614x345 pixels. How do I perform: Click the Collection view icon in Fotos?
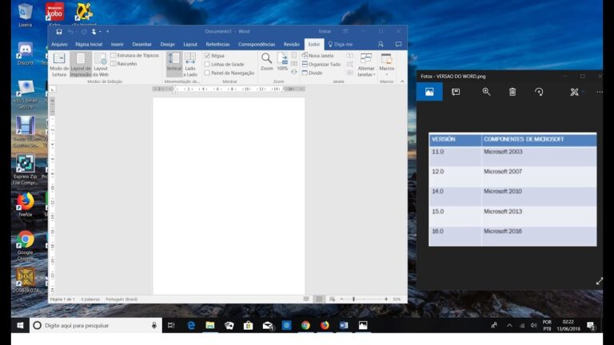429,92
